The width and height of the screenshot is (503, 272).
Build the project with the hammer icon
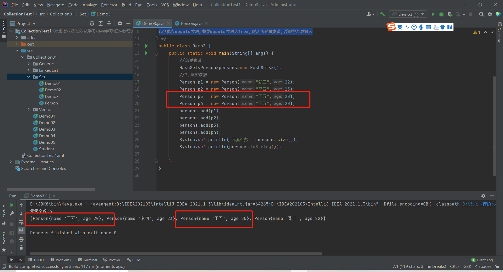click(382, 14)
